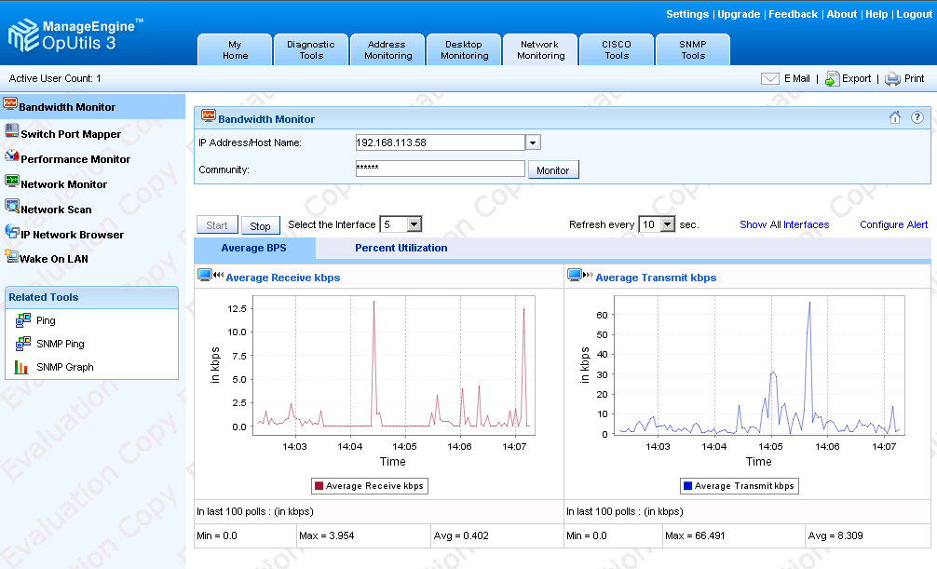The width and height of the screenshot is (937, 569).
Task: Open the CISCO Tools tab
Action: click(x=617, y=49)
